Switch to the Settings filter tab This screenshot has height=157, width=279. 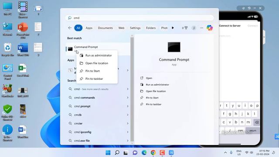coord(135,28)
